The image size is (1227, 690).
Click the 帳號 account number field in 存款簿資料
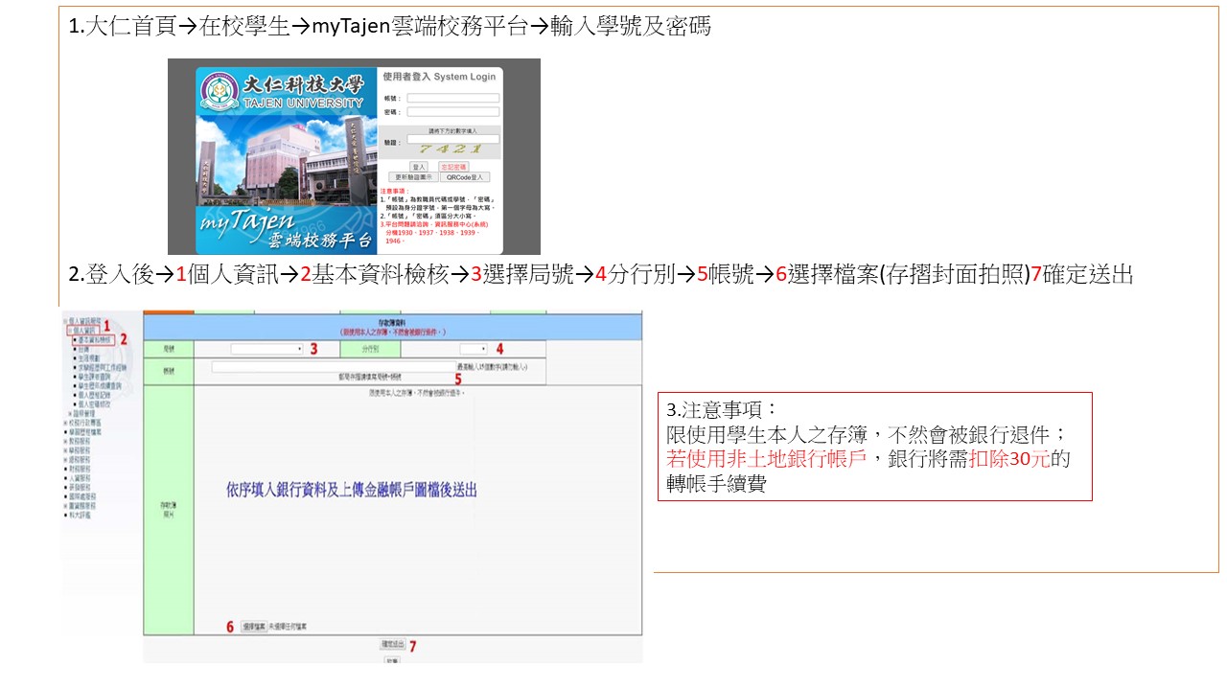pos(333,366)
